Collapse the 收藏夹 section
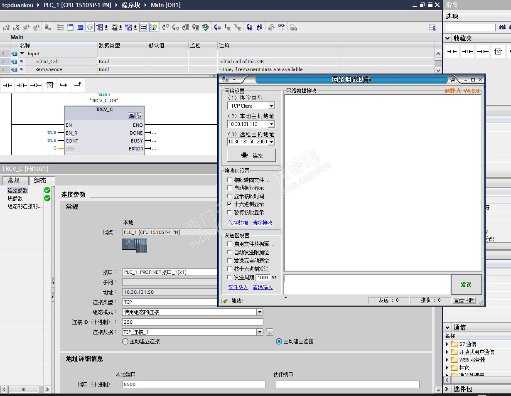The image size is (511, 396). (x=448, y=38)
